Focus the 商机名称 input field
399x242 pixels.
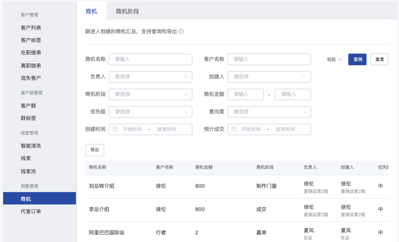tap(151, 59)
